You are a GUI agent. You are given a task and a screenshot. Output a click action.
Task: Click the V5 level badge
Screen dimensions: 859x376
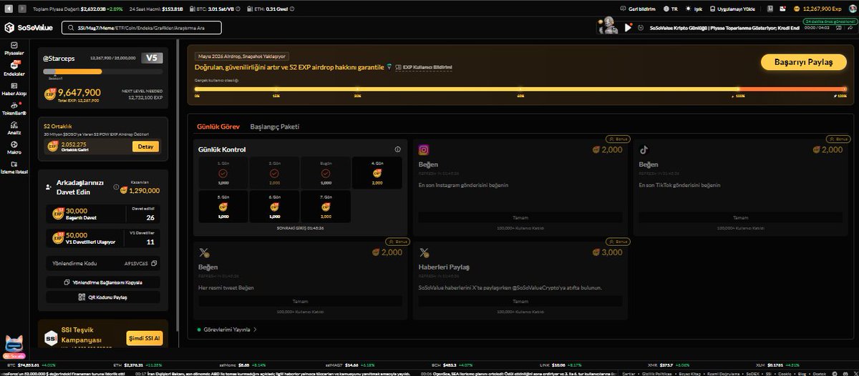click(151, 58)
